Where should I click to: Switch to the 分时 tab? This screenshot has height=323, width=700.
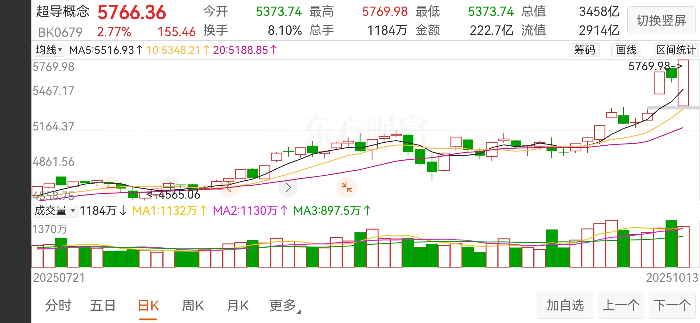58,306
